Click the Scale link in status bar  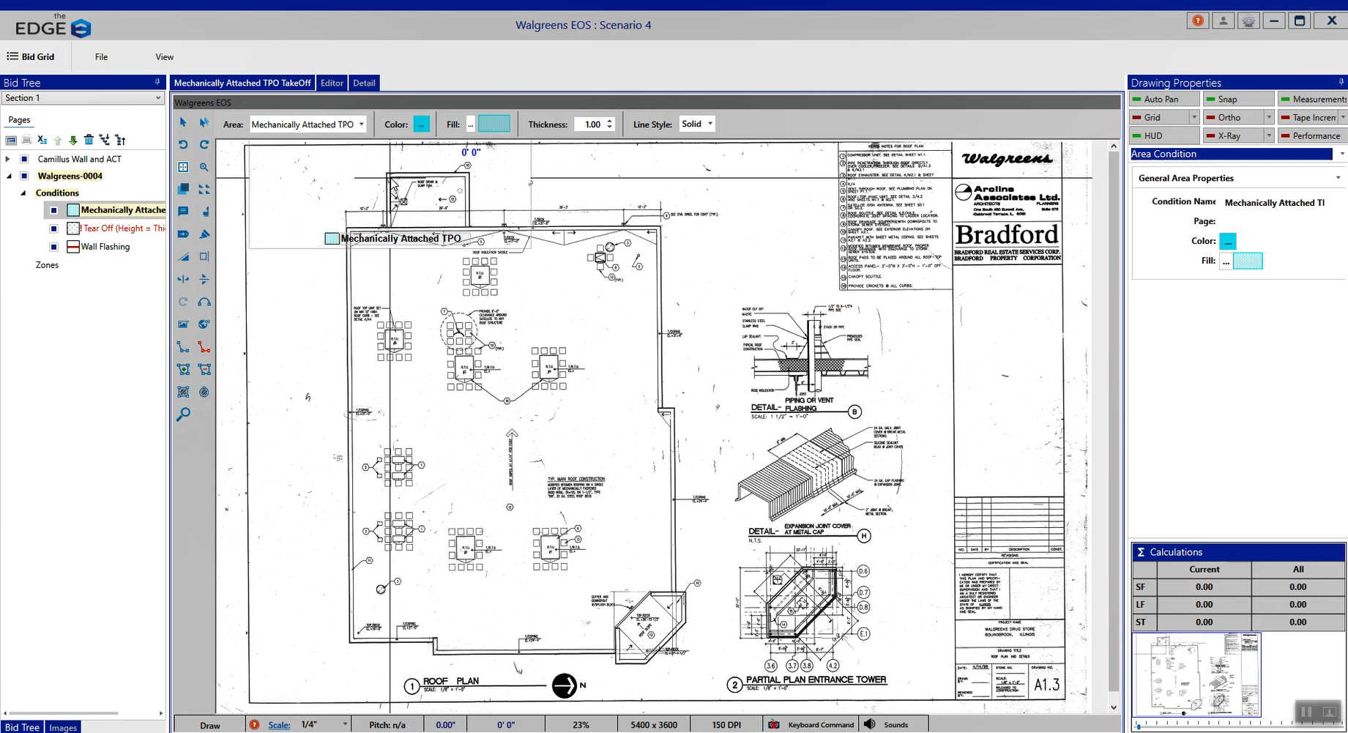pyautogui.click(x=279, y=725)
